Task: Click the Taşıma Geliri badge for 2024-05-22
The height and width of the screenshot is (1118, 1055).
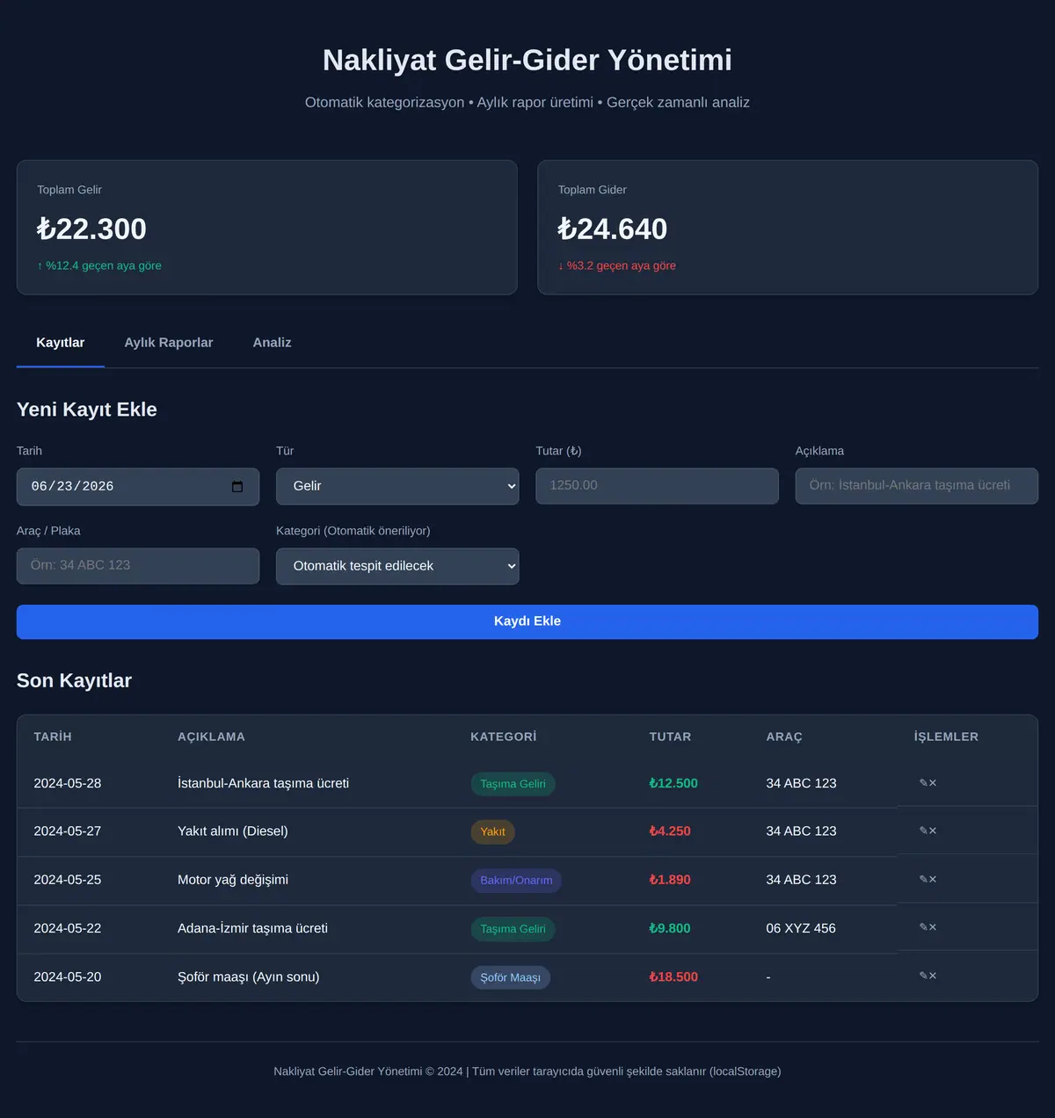Action: 513,929
